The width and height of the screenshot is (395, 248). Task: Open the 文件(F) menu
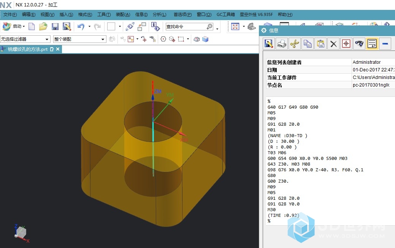[10, 14]
